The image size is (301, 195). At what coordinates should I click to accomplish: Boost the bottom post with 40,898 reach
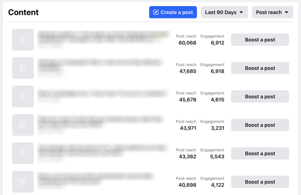pyautogui.click(x=260, y=182)
